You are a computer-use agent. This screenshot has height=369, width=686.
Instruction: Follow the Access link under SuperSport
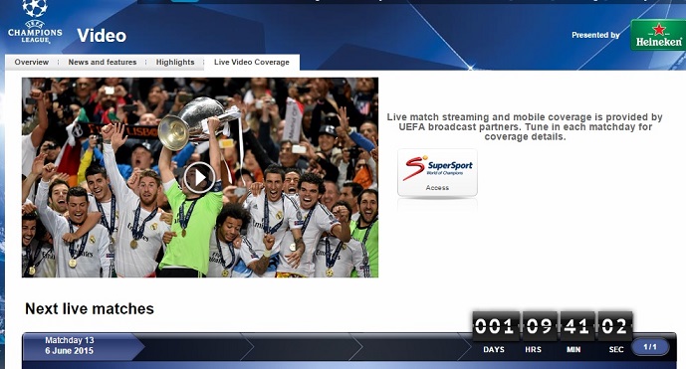[x=437, y=188]
